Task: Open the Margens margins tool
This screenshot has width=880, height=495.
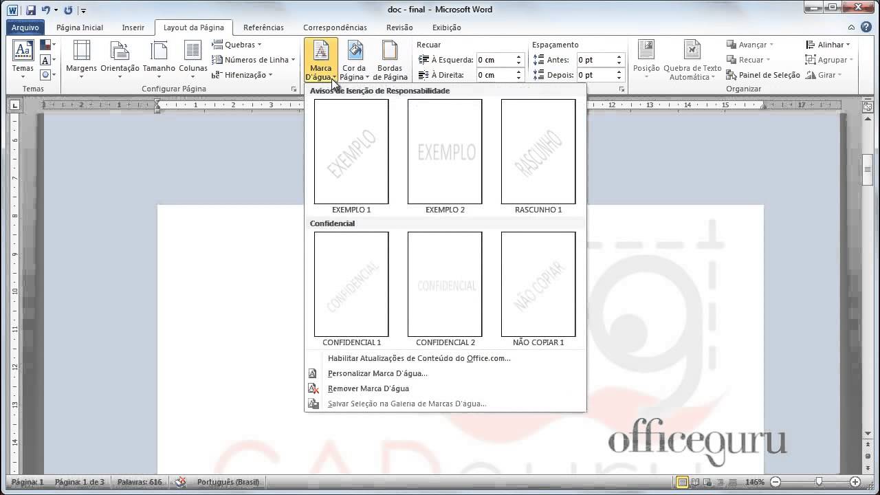Action: 81,59
